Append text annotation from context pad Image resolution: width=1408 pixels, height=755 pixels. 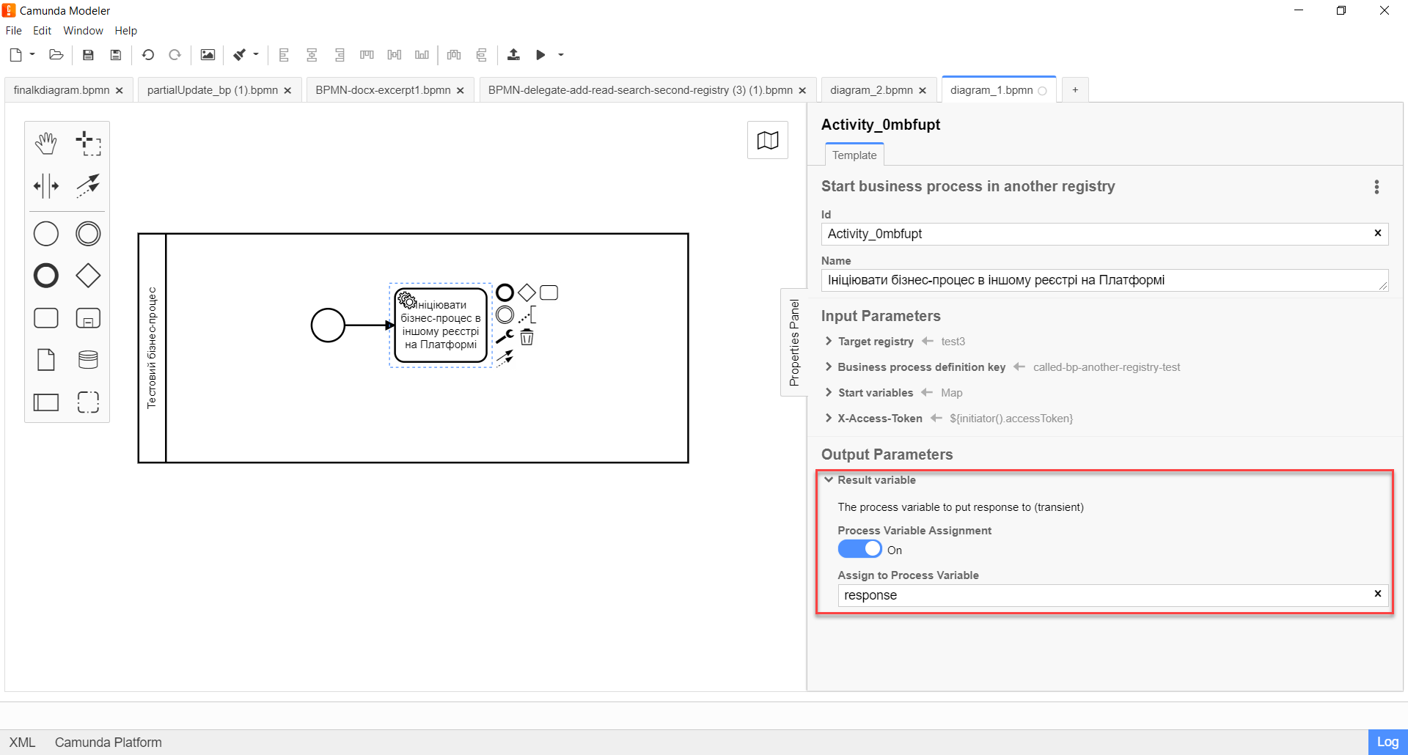[x=527, y=315]
